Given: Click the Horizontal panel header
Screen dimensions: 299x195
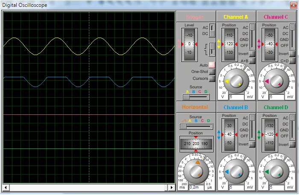Looking at the screenshot, I should [196, 107].
